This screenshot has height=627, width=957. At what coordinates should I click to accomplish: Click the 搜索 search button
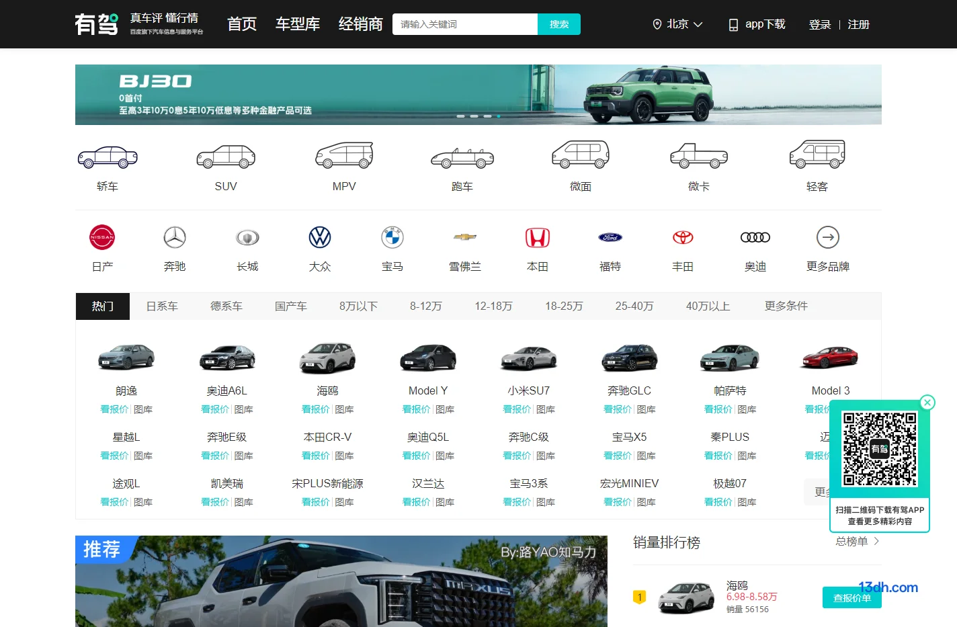point(559,24)
